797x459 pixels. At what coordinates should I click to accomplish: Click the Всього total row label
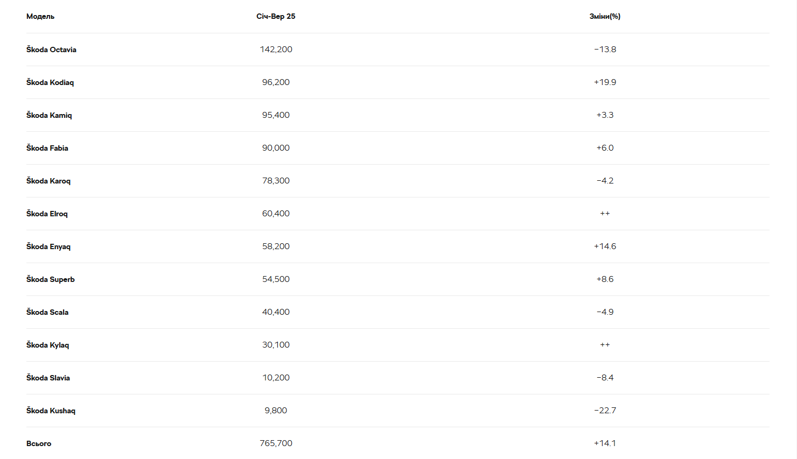pyautogui.click(x=39, y=443)
